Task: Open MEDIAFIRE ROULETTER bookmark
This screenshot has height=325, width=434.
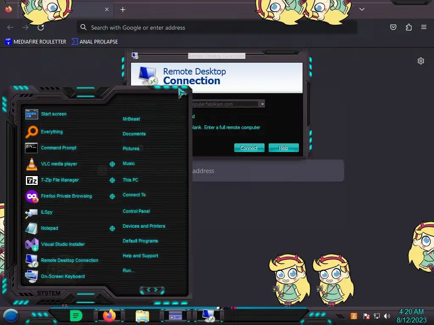Action: 36,42
